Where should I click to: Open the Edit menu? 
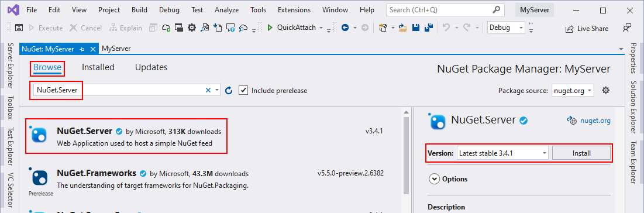coord(54,10)
